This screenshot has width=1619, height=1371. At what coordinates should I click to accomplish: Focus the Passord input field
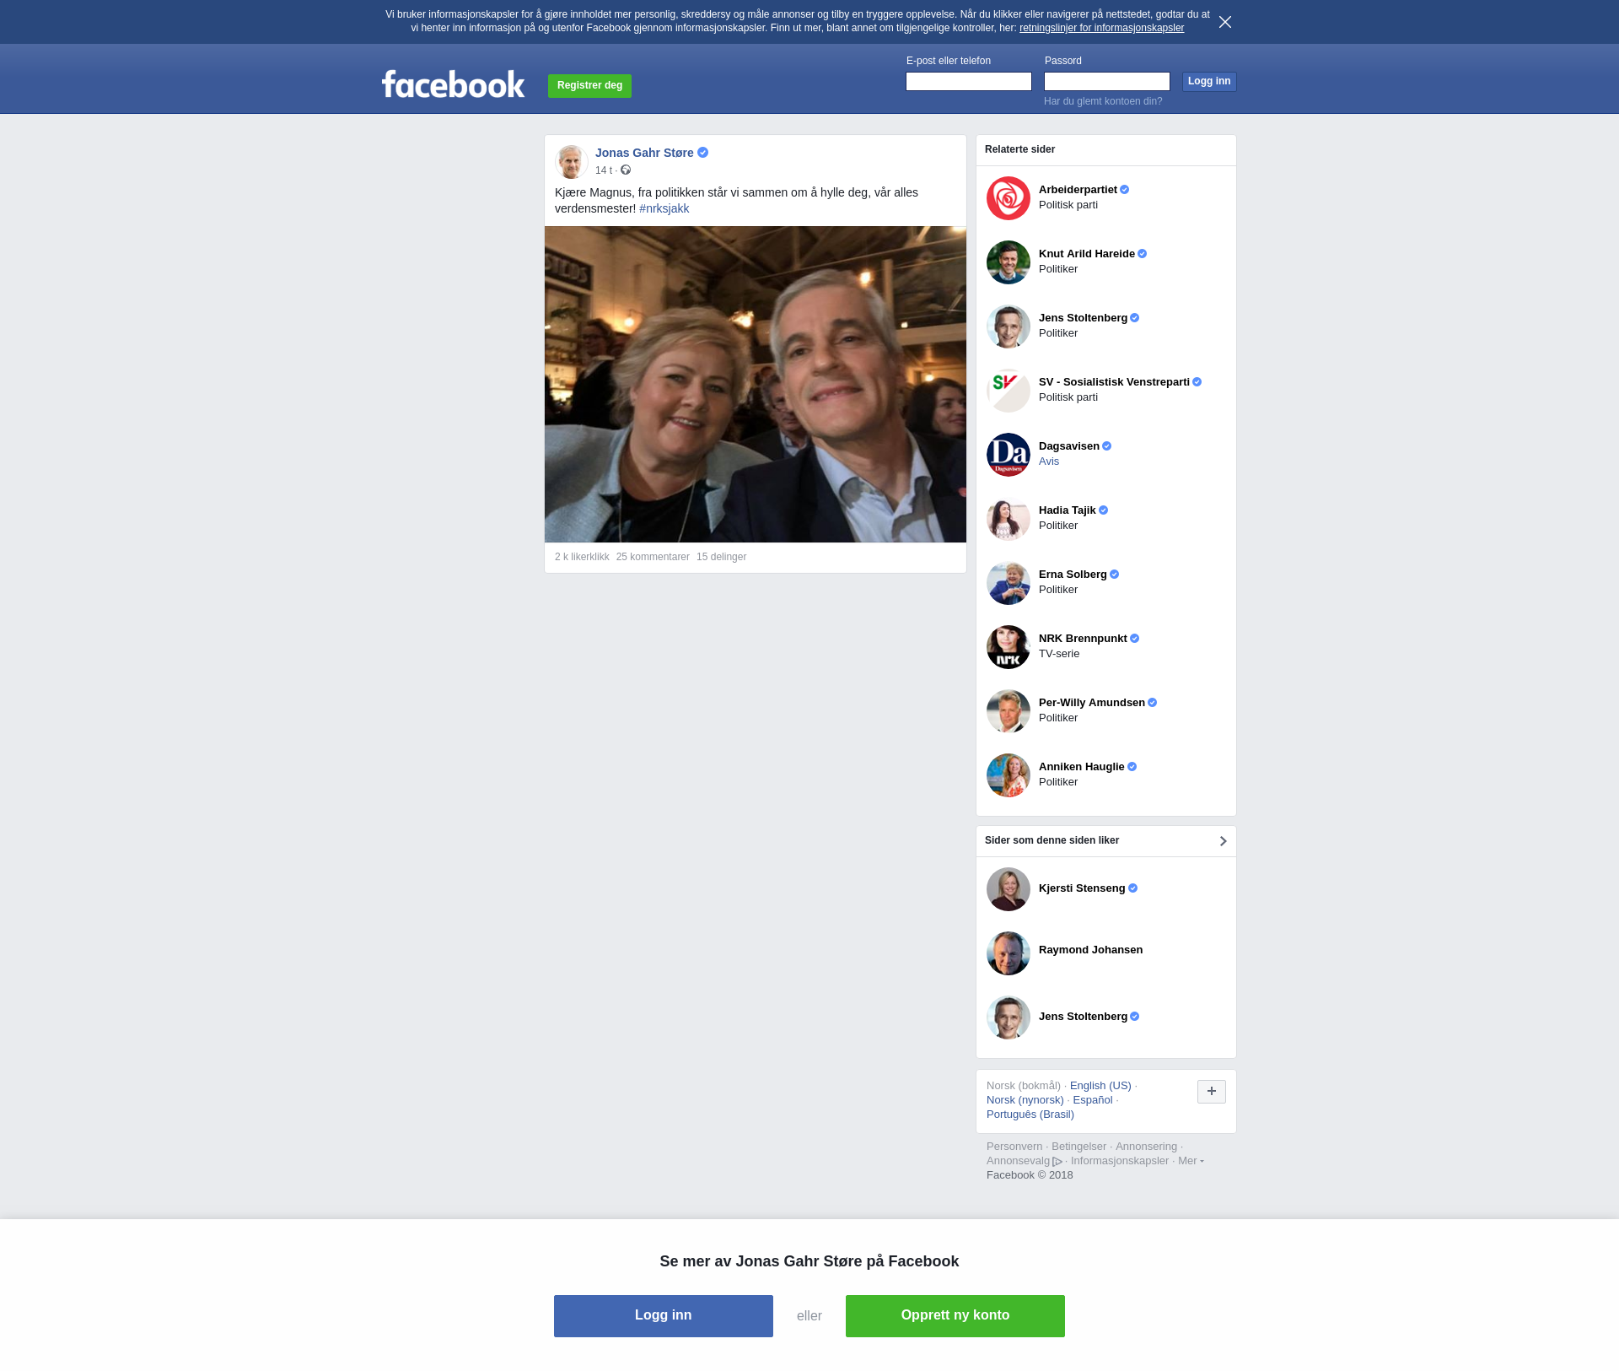coord(1106,82)
